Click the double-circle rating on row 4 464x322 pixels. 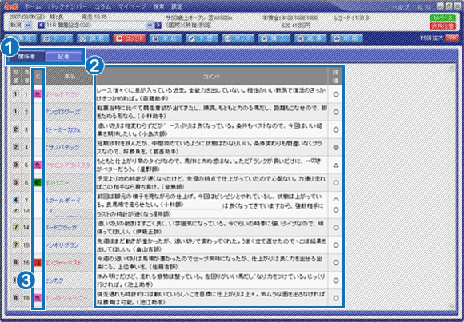point(336,147)
